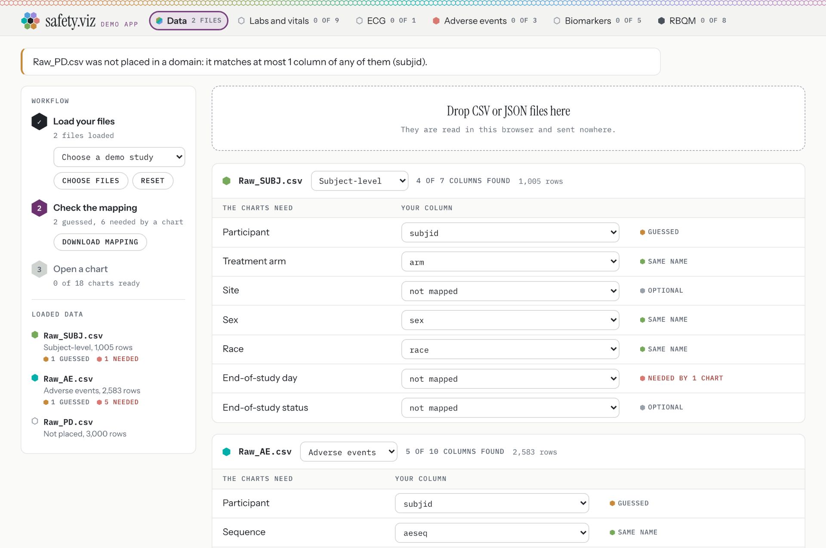Click the RESET button

coord(153,181)
